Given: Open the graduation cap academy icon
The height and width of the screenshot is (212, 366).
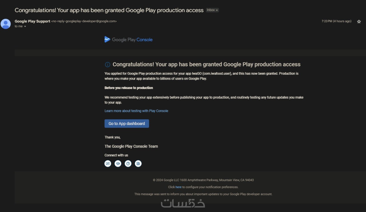Looking at the screenshot, I should [x=118, y=163].
